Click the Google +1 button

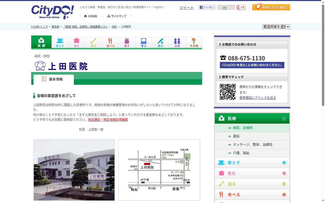click(x=241, y=7)
